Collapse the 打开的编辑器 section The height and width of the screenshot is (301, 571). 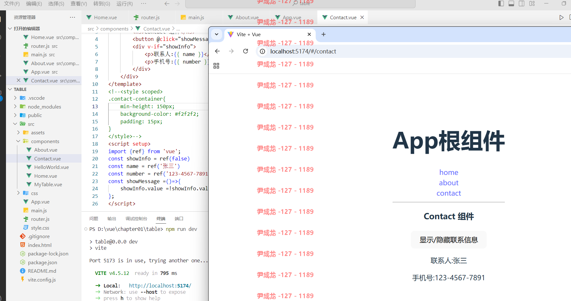[x=10, y=29]
